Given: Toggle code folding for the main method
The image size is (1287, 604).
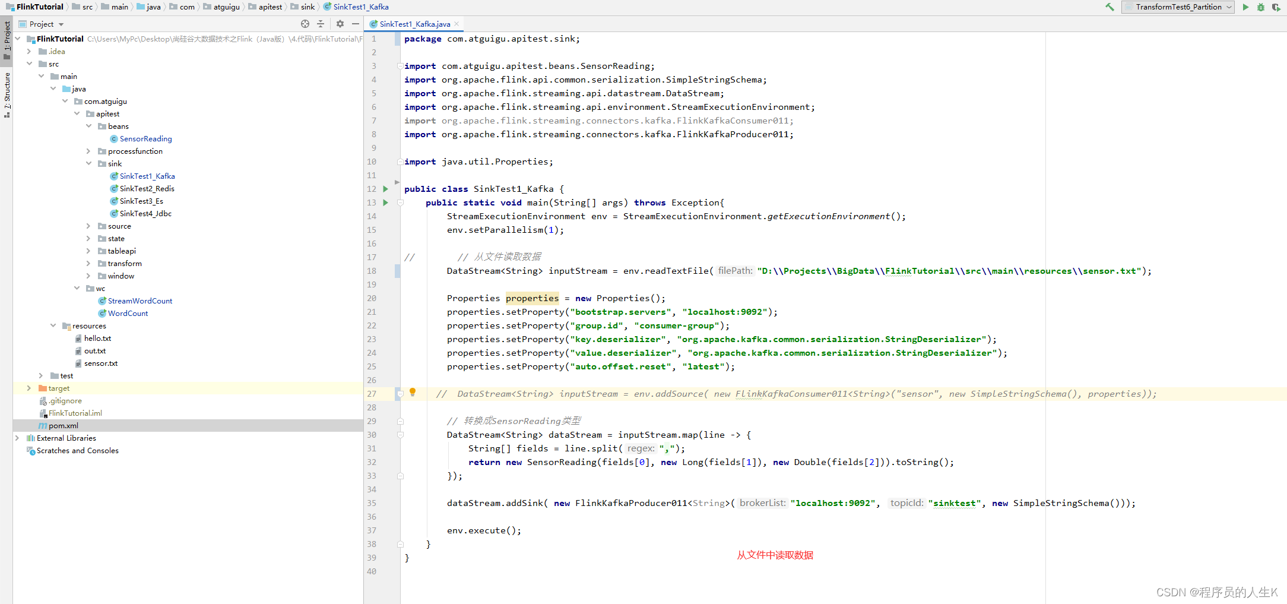Looking at the screenshot, I should coord(400,203).
